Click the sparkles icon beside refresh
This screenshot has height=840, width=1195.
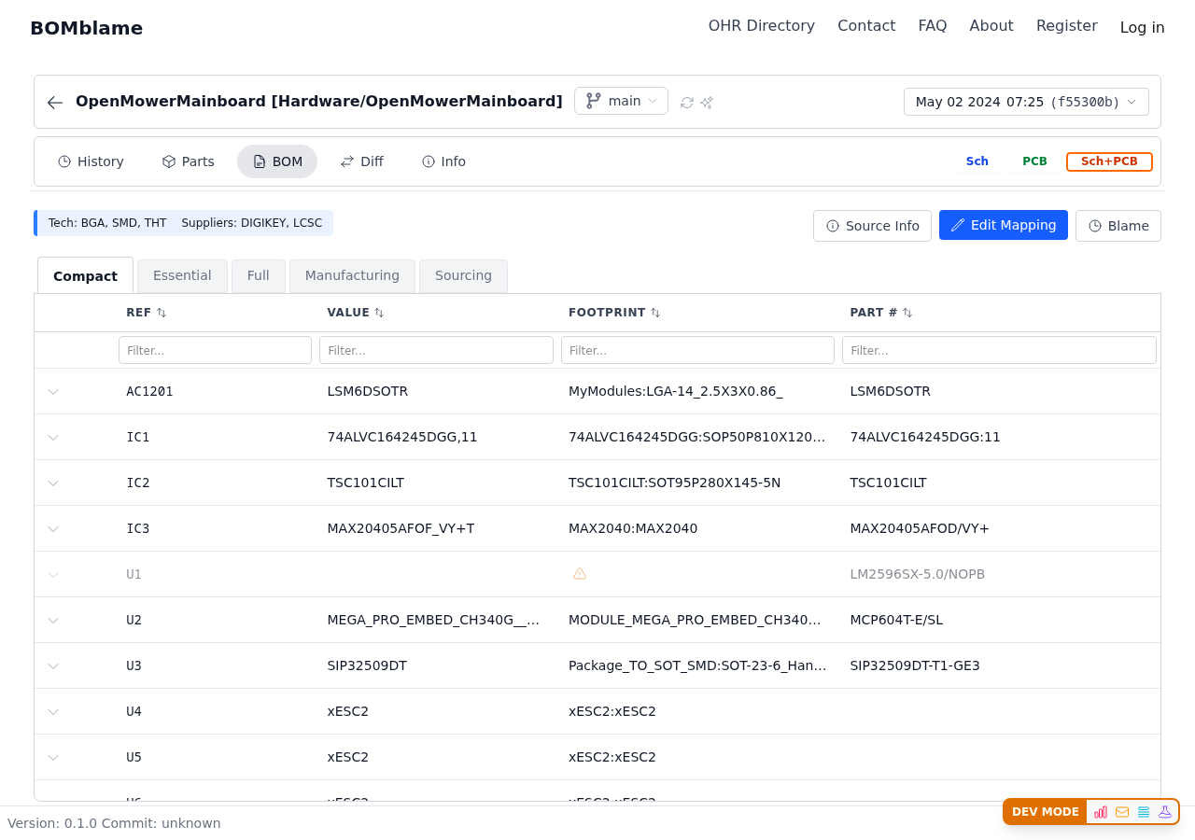707,102
